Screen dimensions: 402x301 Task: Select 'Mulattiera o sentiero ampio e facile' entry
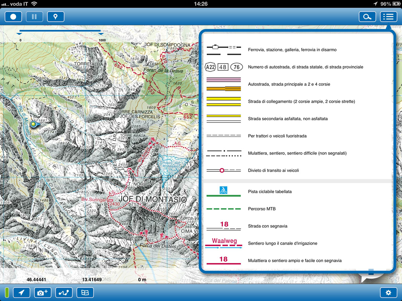point(295,261)
